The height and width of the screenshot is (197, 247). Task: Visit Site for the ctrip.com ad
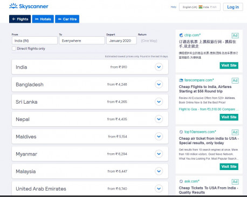(x=229, y=65)
